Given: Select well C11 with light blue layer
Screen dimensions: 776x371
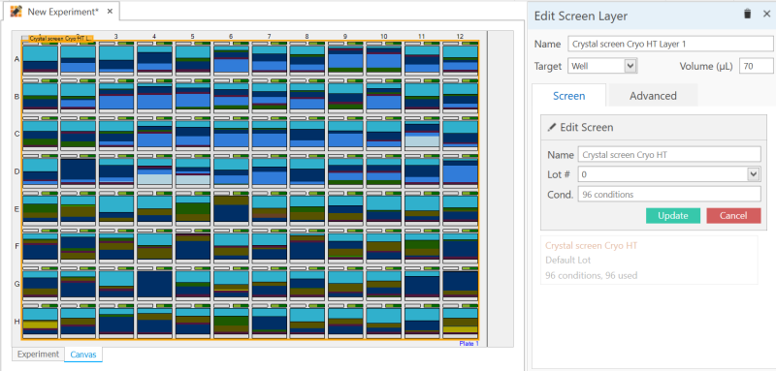Looking at the screenshot, I should click(422, 135).
